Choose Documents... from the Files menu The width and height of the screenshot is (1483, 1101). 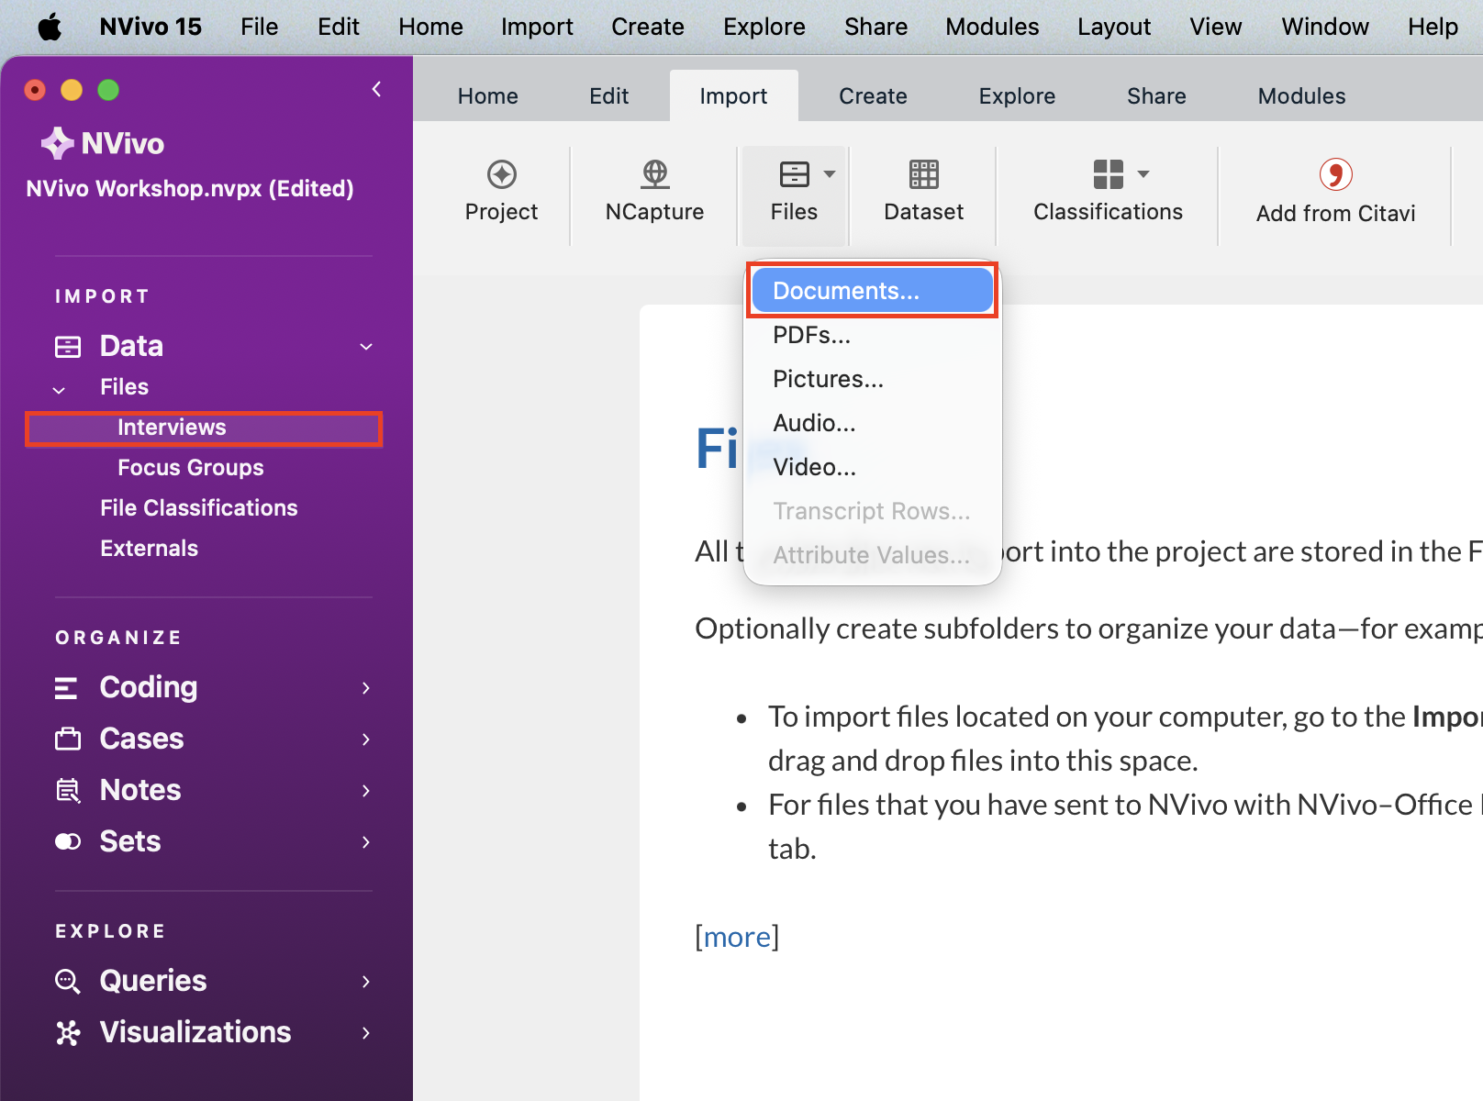(872, 291)
